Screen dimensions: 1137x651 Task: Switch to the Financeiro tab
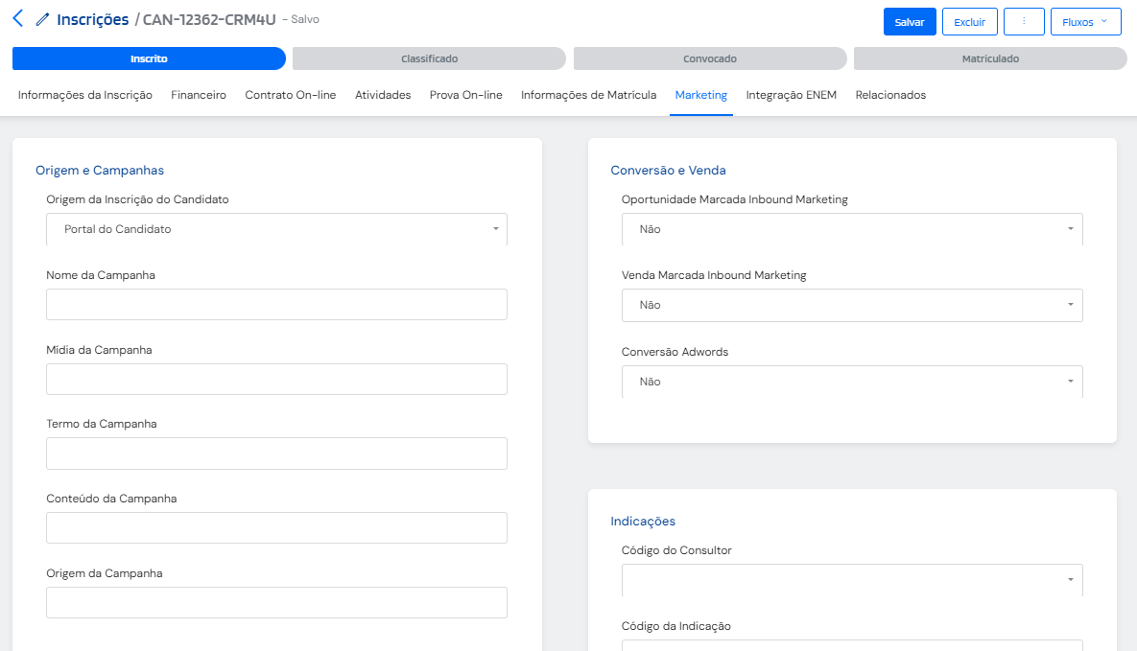point(199,95)
